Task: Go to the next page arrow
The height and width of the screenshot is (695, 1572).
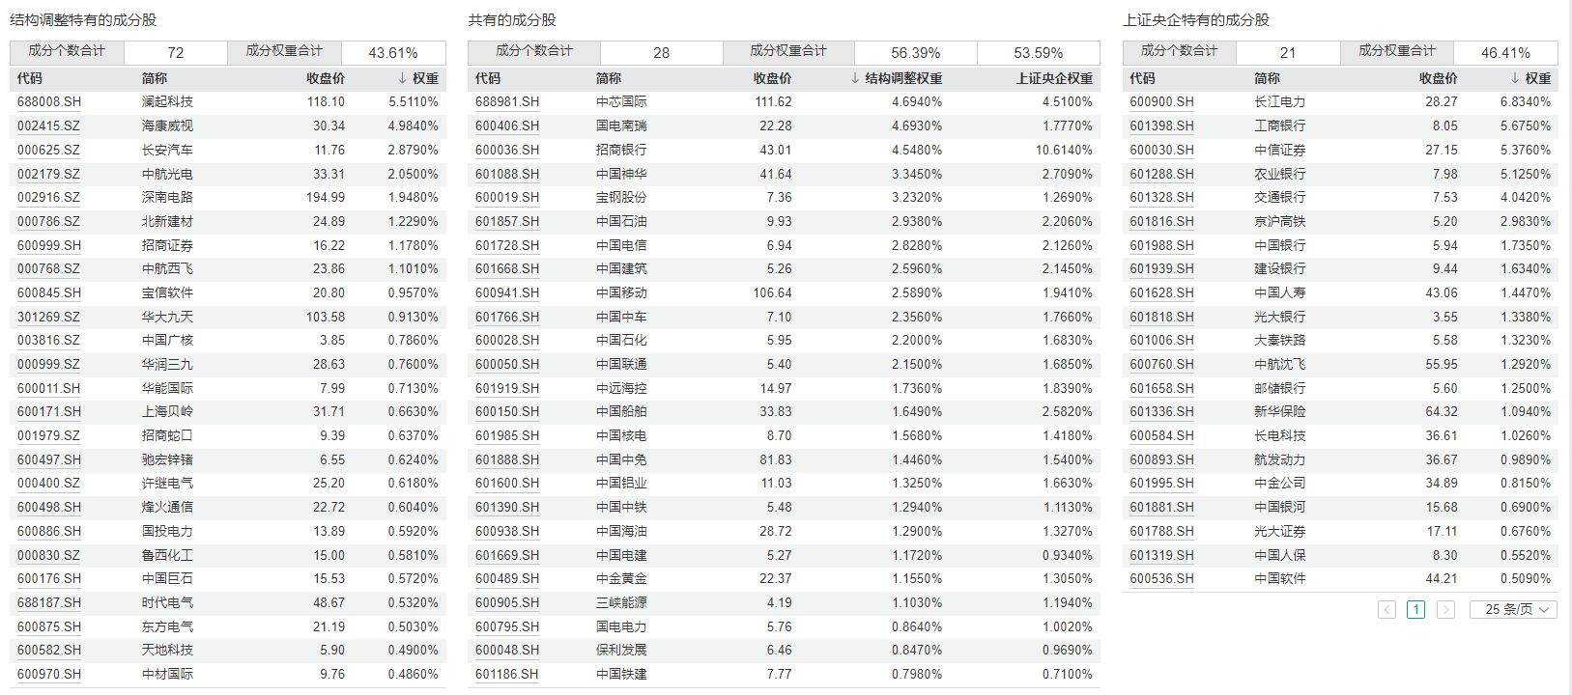Action: coord(1445,609)
